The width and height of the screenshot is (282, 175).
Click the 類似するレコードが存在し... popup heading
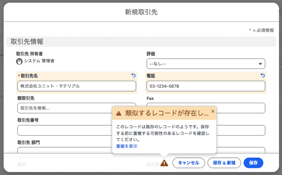167,113
